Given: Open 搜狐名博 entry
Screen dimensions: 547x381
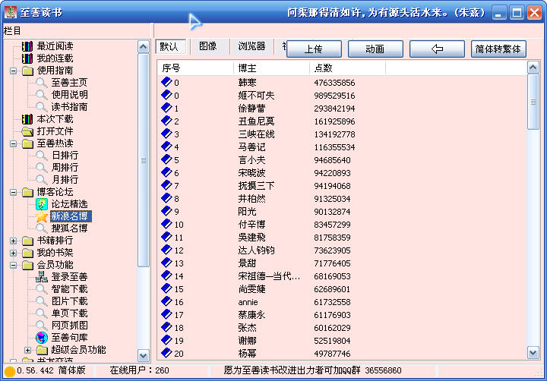Looking at the screenshot, I should pos(69,228).
